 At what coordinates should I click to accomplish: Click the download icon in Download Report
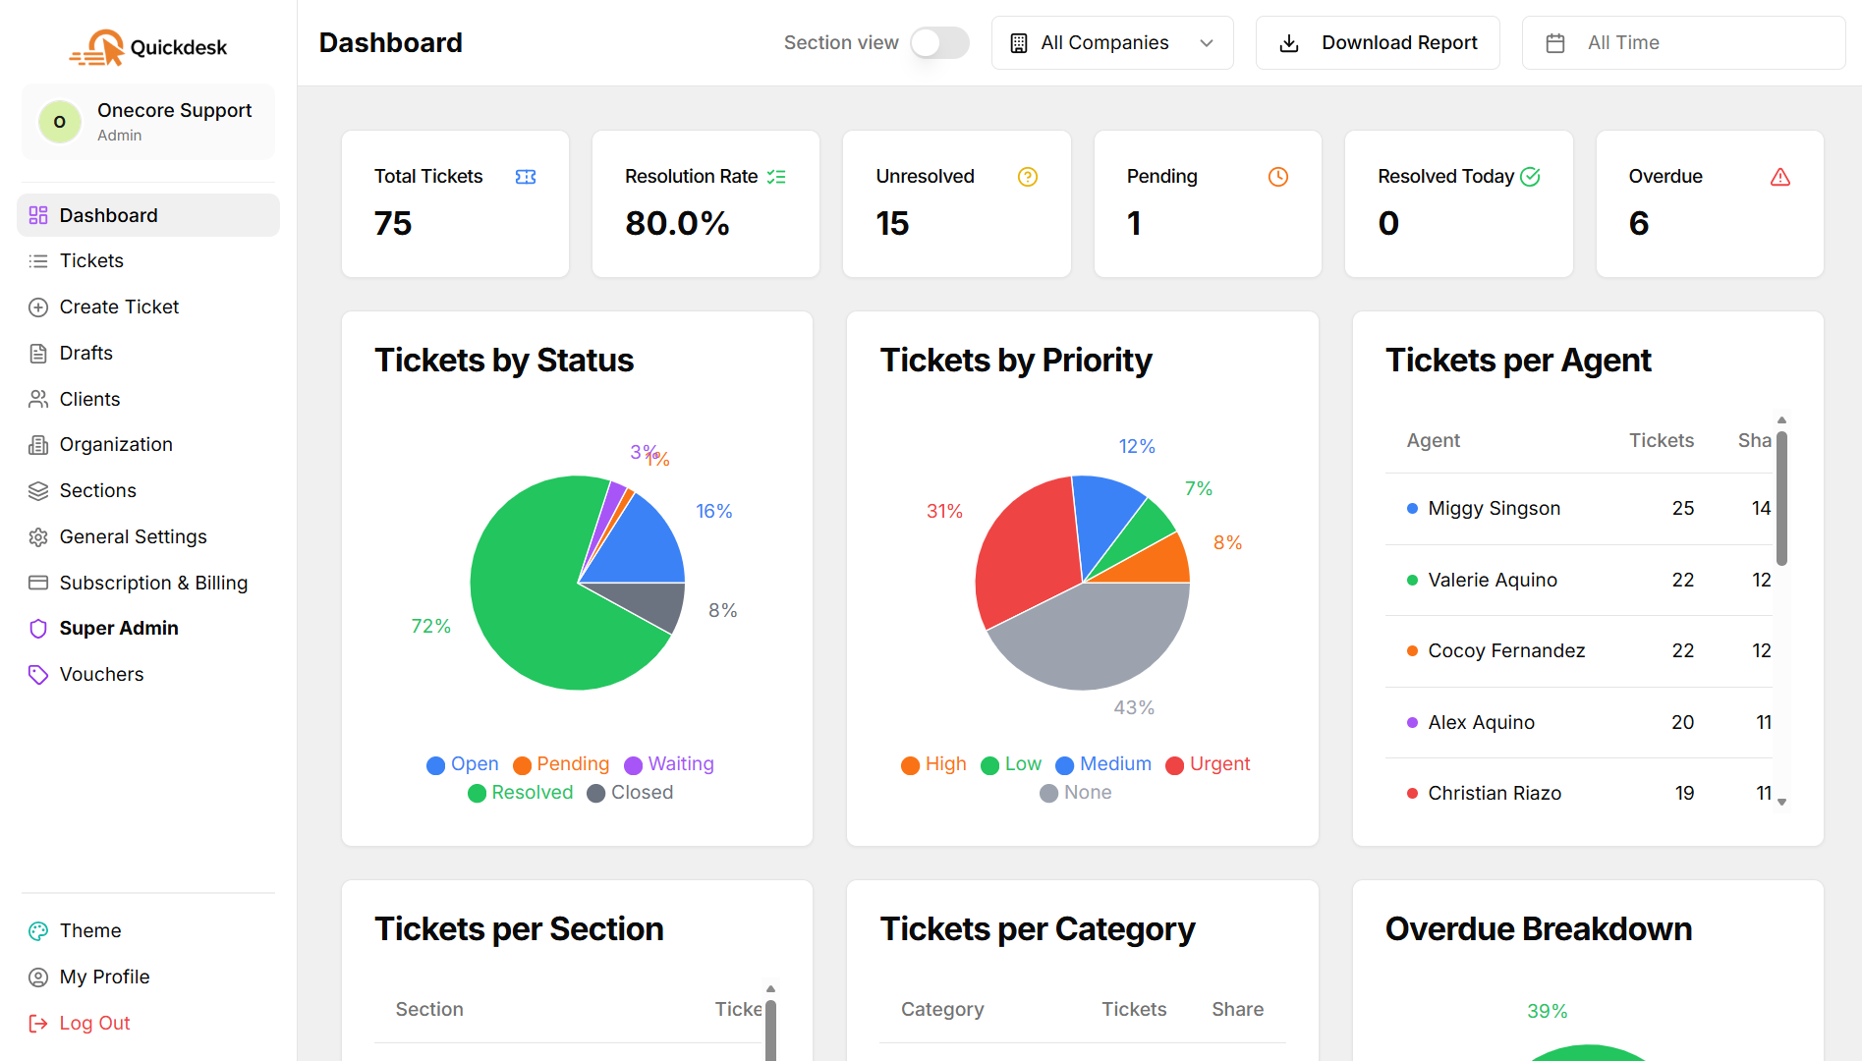[x=1289, y=43]
